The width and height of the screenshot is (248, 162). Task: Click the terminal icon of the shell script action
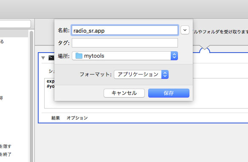coord(51,58)
